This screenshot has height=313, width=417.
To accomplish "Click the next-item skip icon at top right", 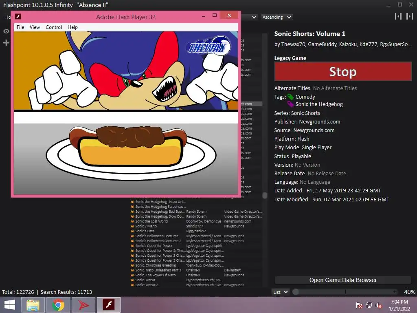I will [409, 16].
